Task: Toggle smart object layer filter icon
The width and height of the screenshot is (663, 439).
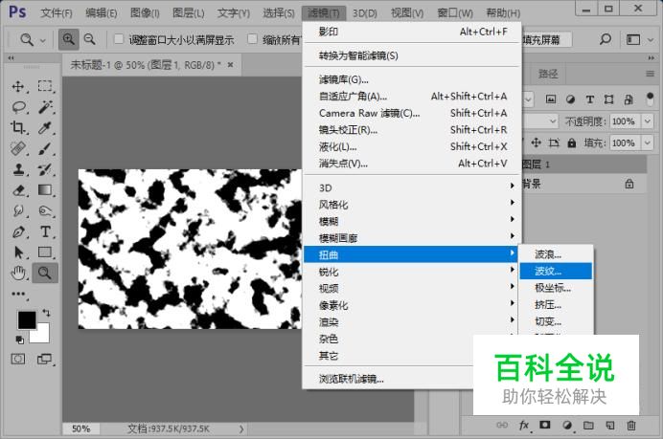Action: (x=629, y=99)
